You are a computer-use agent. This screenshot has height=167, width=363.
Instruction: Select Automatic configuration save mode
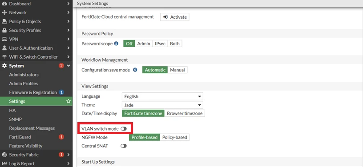point(155,70)
